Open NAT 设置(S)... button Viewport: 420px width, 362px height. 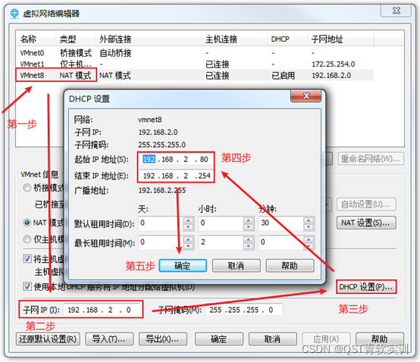pos(366,223)
